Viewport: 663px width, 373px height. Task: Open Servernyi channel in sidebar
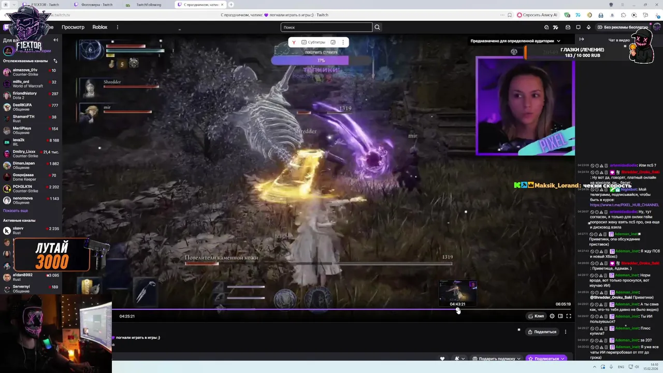click(31, 289)
